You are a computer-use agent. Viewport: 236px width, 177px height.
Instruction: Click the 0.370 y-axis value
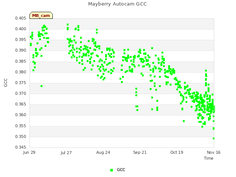point(21,93)
